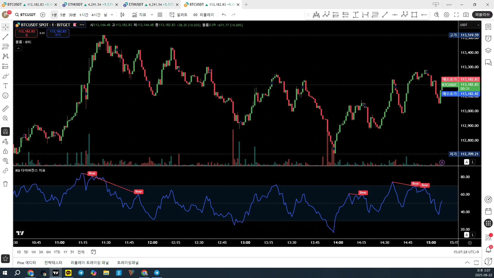The width and height of the screenshot is (494, 278).
Task: Open the chart patterns tool group
Action: click(x=5, y=56)
